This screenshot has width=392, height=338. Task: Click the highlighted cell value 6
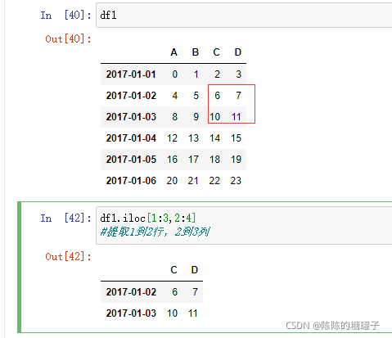pyautogui.click(x=217, y=96)
